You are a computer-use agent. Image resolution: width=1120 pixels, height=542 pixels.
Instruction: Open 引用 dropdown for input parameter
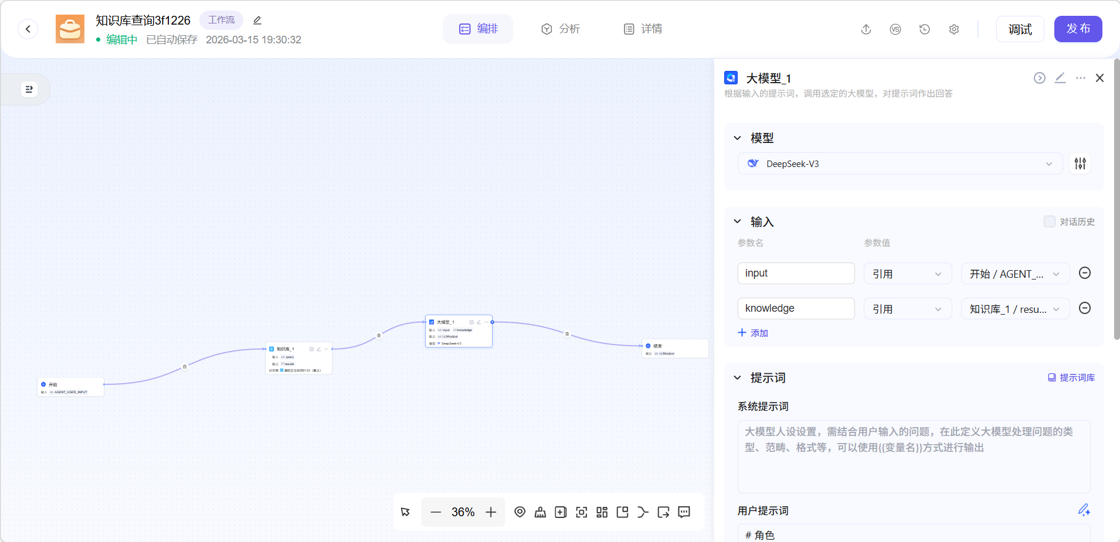907,274
